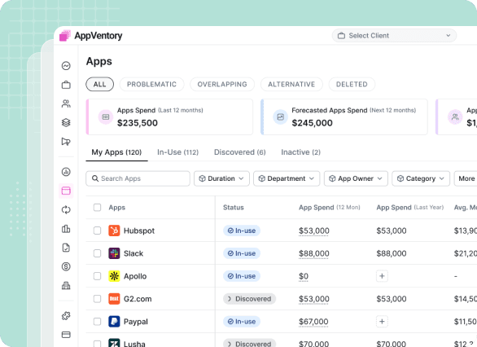Open the bar chart circle icon in sidebar
Screen dimensions: 477x347
pyautogui.click(x=66, y=172)
